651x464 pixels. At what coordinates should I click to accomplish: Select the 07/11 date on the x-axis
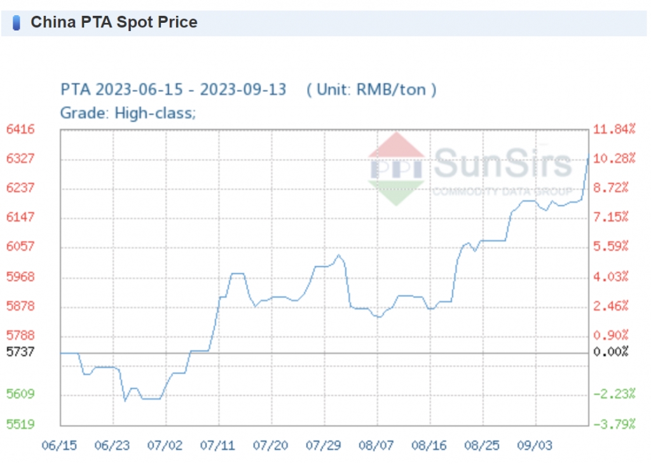[218, 446]
